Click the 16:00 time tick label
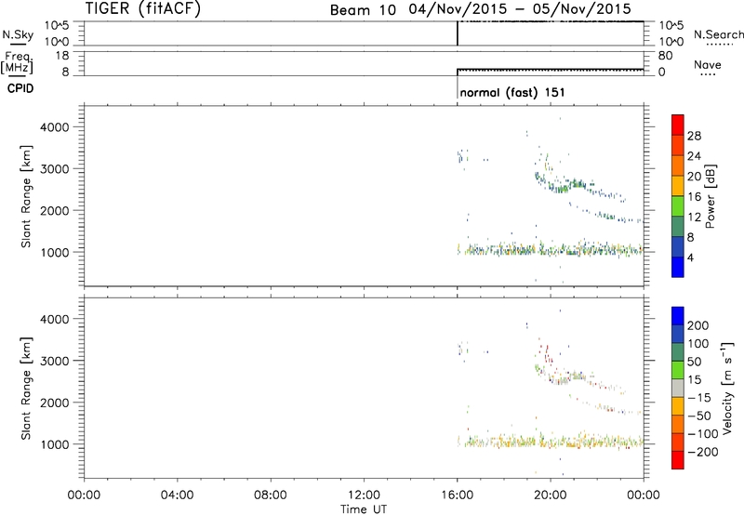 pyautogui.click(x=457, y=495)
